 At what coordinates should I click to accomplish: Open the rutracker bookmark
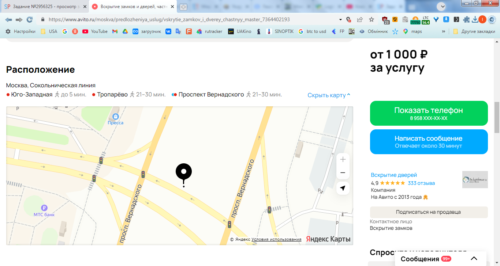209,31
